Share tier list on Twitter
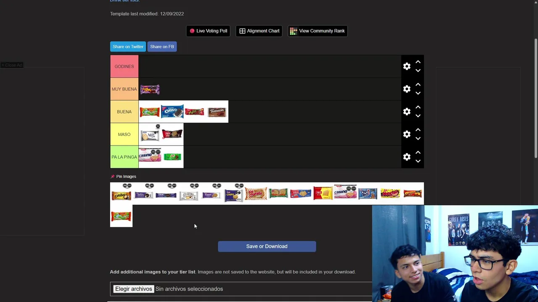 pyautogui.click(x=128, y=47)
